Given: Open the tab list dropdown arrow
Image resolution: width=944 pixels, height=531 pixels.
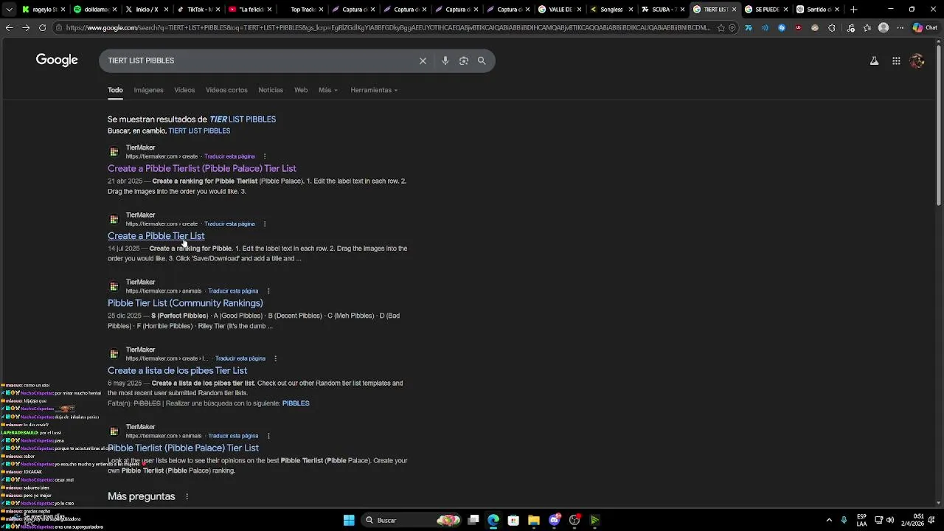Looking at the screenshot, I should pos(9,10).
